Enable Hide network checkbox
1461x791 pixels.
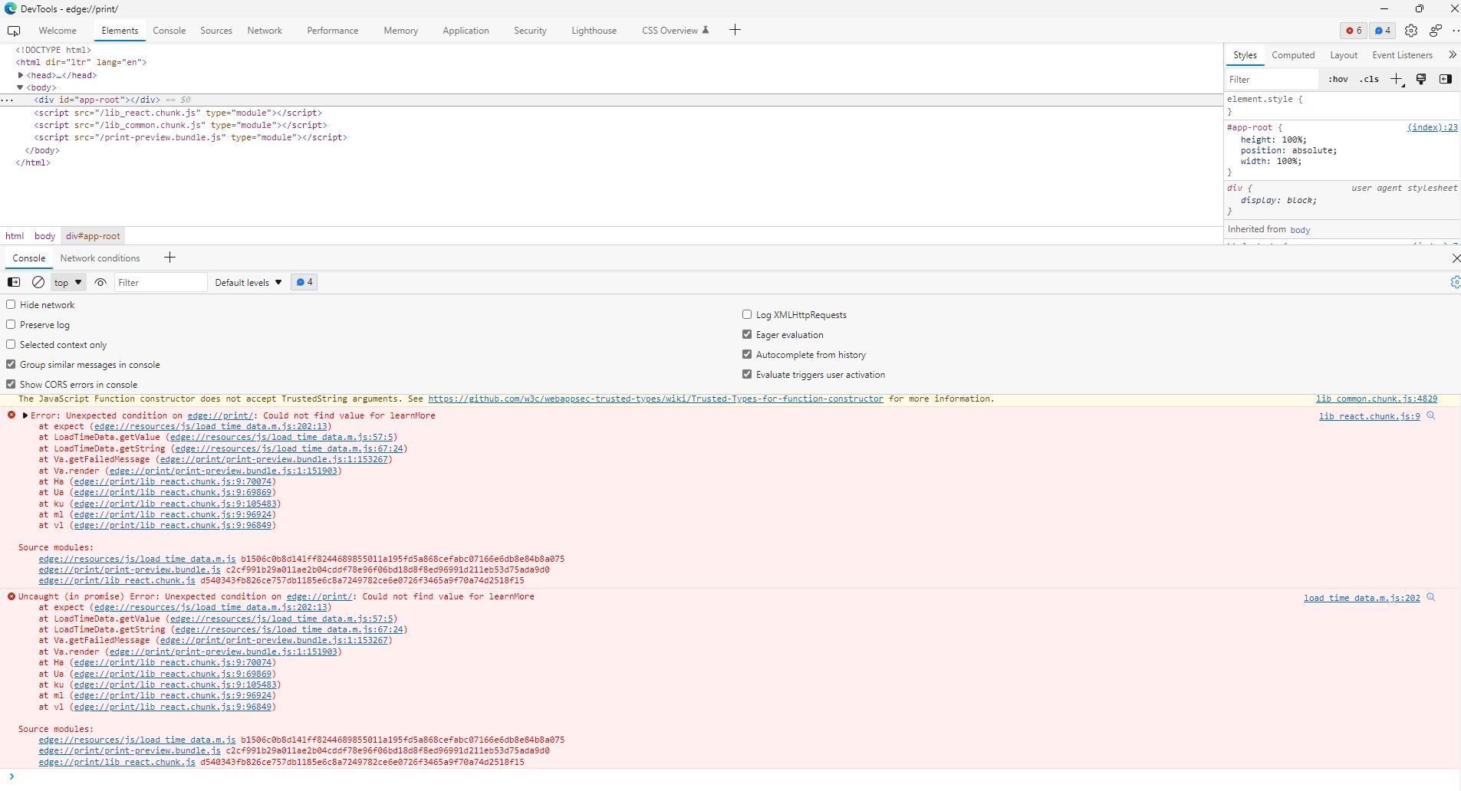(11, 304)
